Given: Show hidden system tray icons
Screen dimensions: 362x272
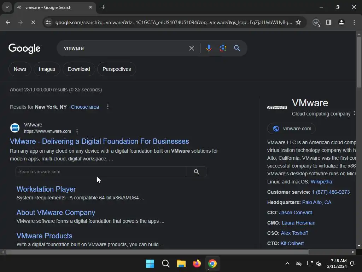Looking at the screenshot, I should pyautogui.click(x=287, y=263).
